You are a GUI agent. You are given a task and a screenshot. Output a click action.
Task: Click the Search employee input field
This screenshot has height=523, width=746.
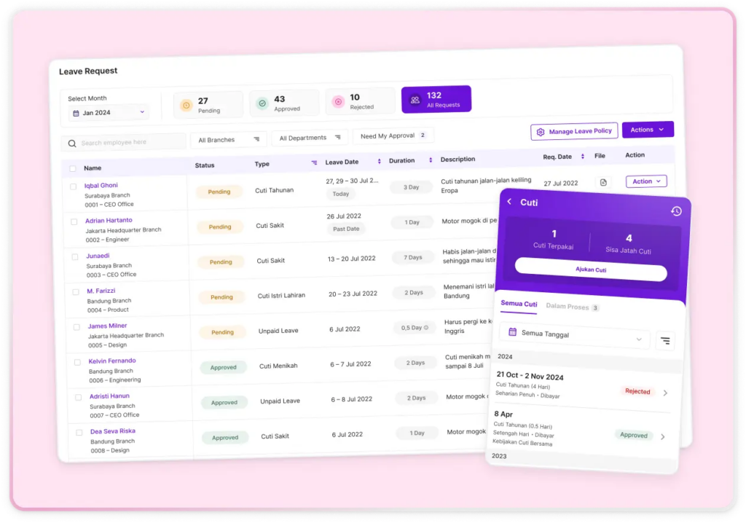tap(124, 143)
